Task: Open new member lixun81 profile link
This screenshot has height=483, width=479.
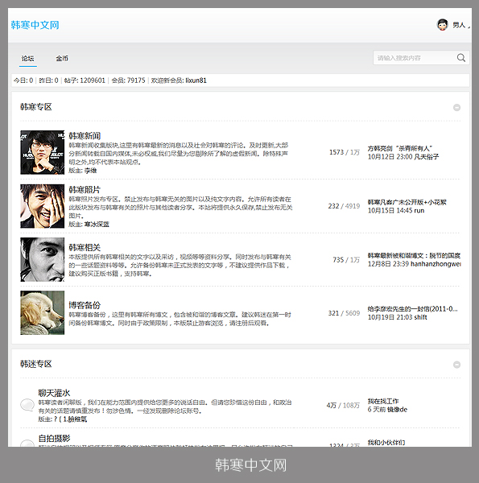Action: point(196,80)
